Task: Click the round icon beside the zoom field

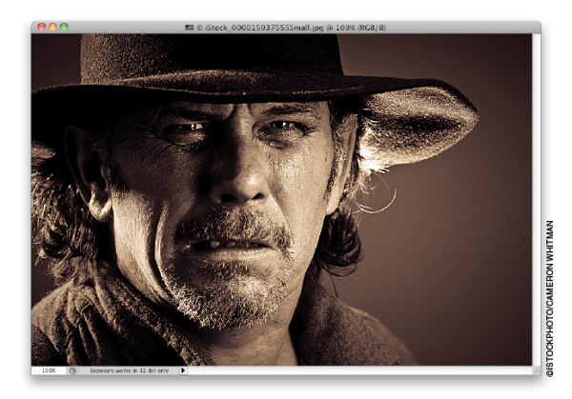Action: tap(72, 370)
